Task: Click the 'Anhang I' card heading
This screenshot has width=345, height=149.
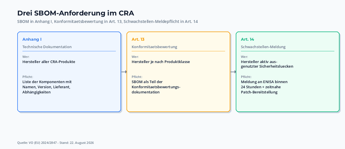Action: 32,39
